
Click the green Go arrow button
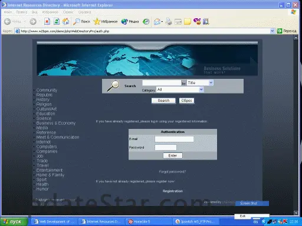(x=280, y=31)
